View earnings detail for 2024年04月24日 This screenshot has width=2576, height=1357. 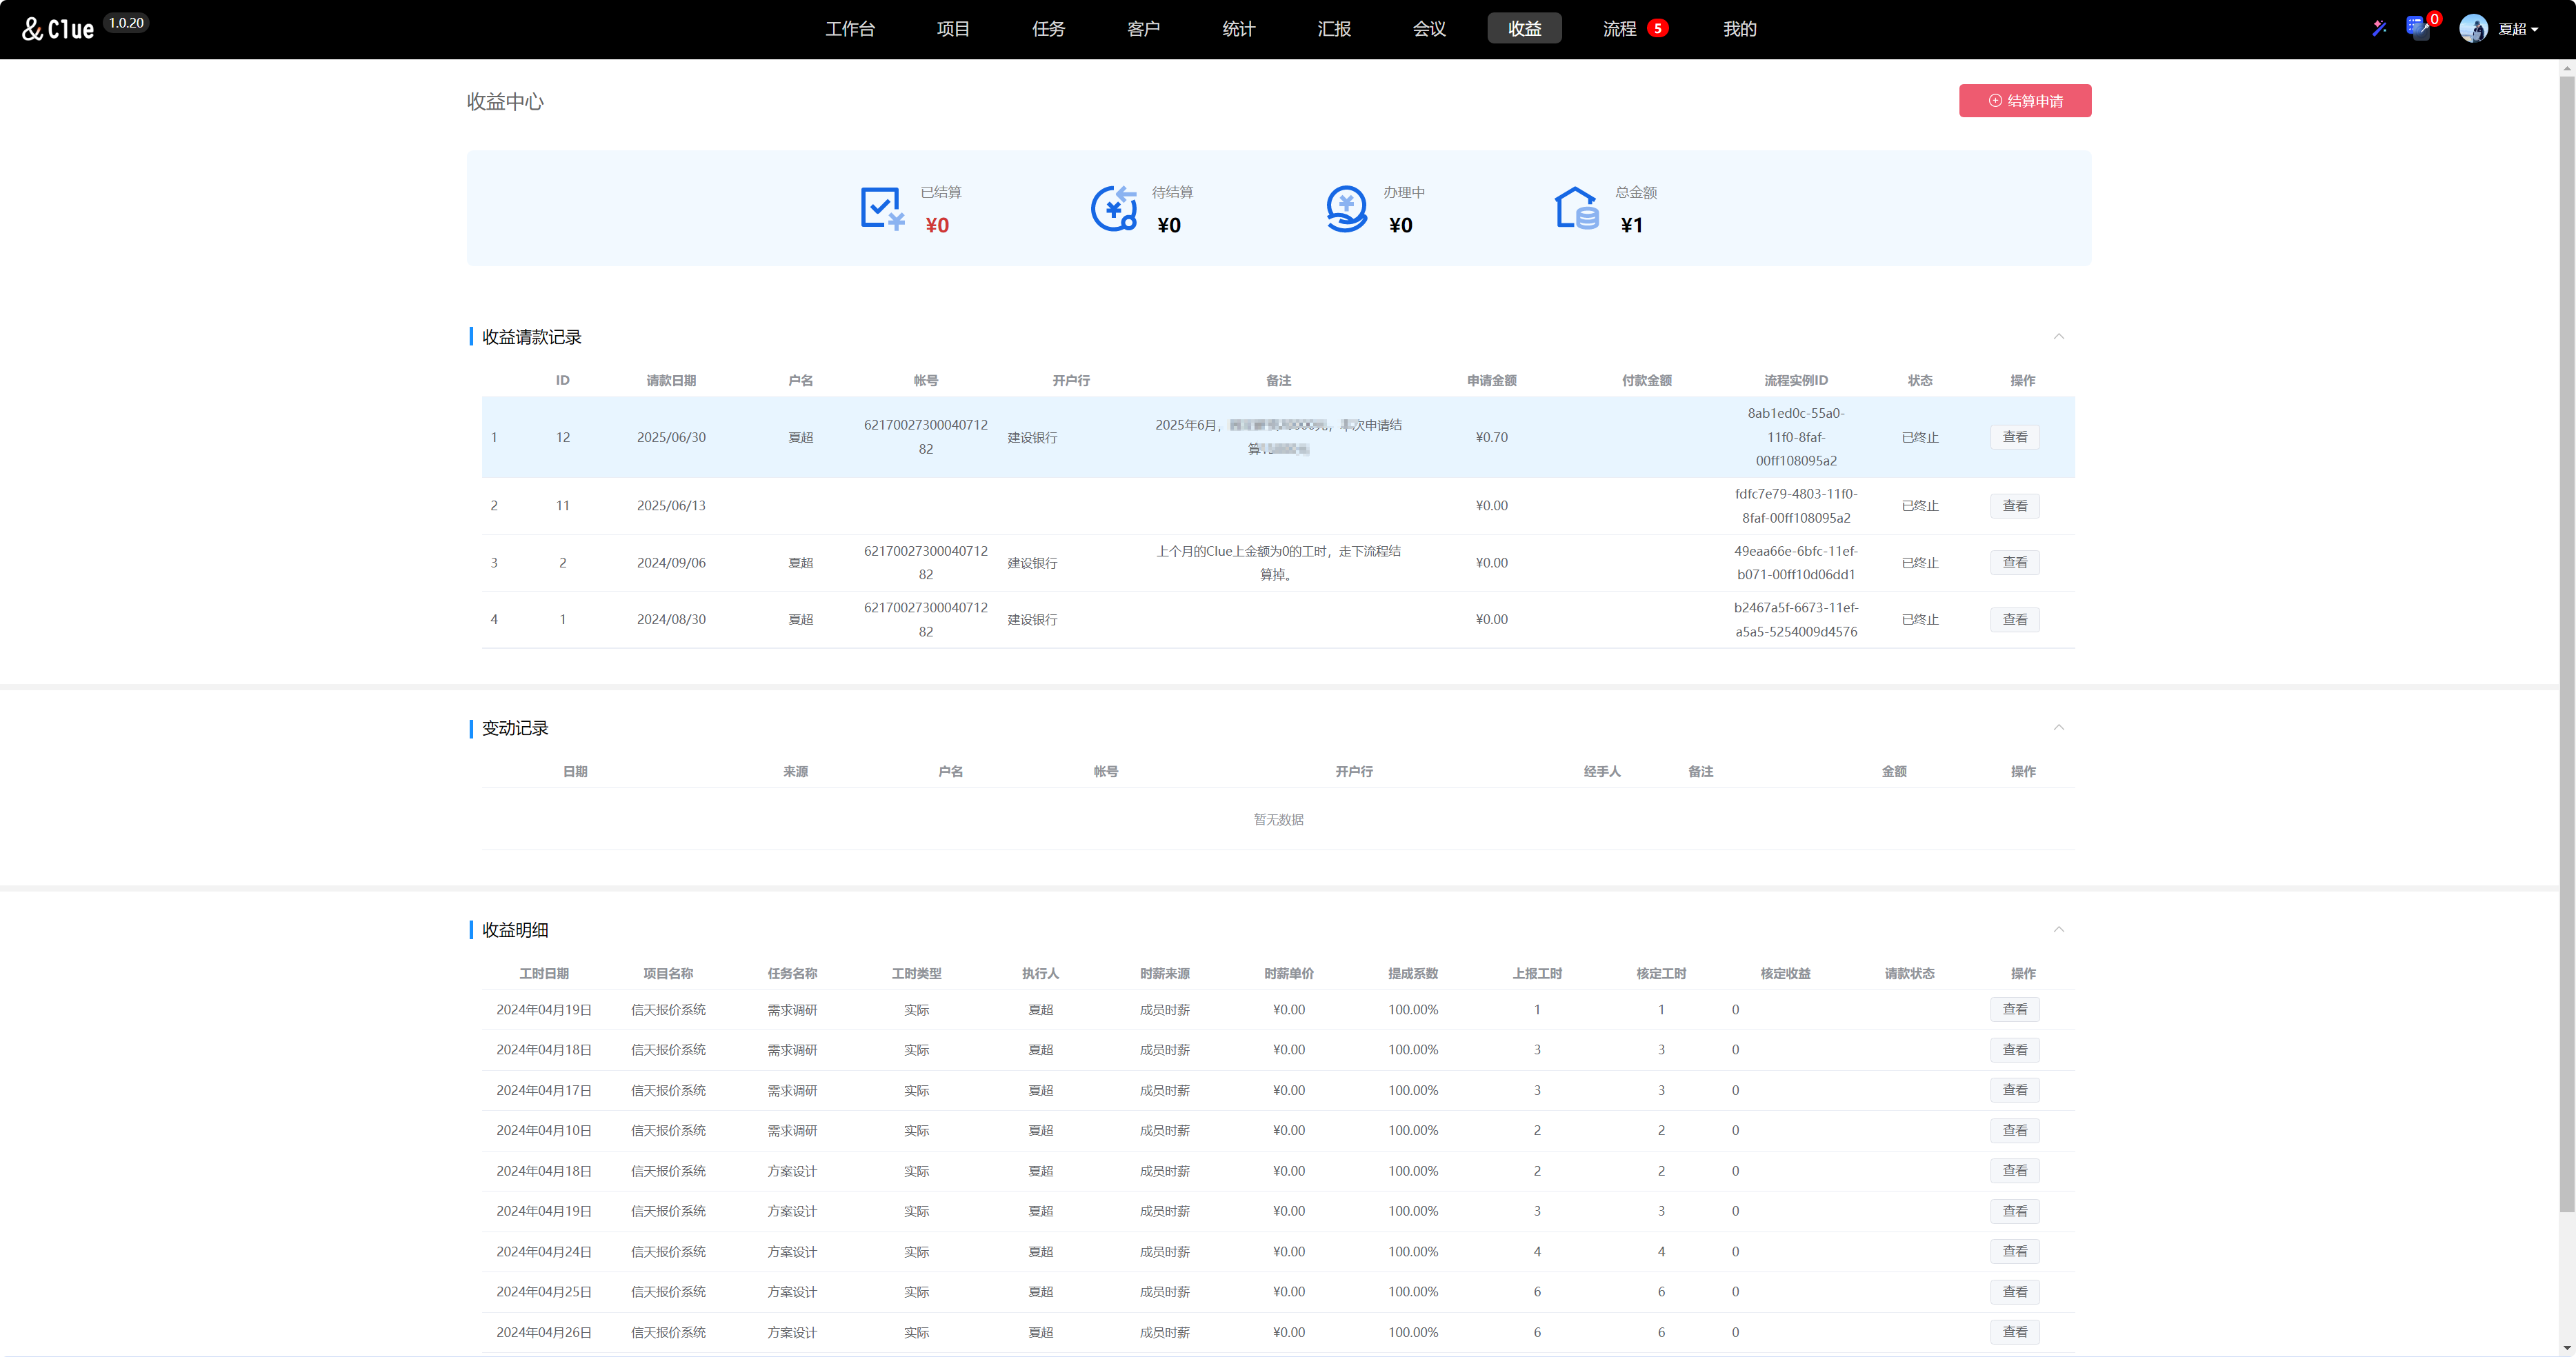point(2014,1251)
